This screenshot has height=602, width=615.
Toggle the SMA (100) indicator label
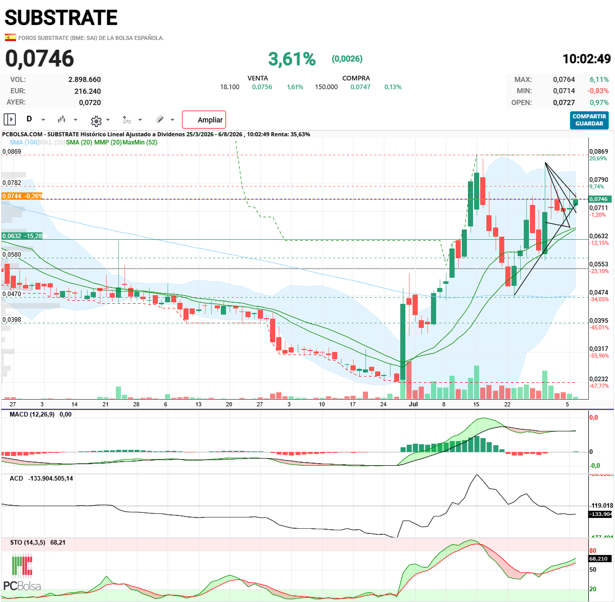[x=24, y=142]
